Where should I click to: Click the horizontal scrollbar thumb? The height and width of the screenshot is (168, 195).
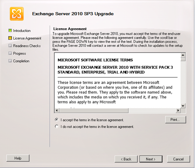point(94,110)
